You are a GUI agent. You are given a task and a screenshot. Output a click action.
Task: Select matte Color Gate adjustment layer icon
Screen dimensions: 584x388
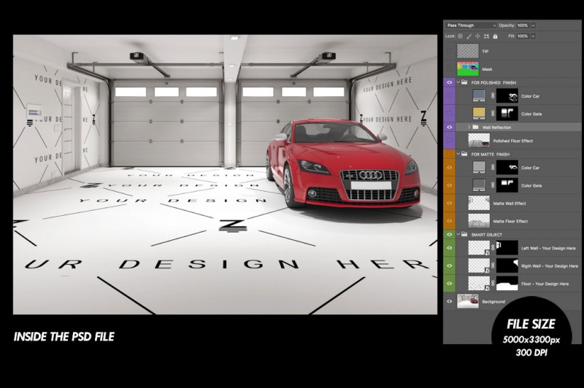coord(479,185)
